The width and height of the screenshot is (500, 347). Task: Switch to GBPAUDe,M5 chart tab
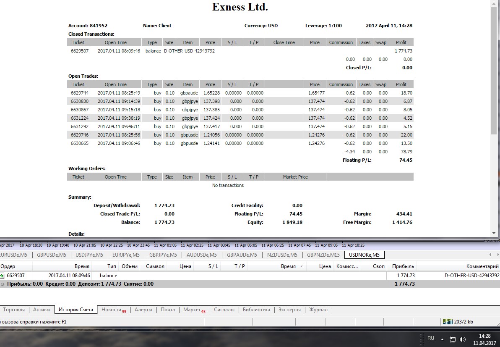click(242, 255)
